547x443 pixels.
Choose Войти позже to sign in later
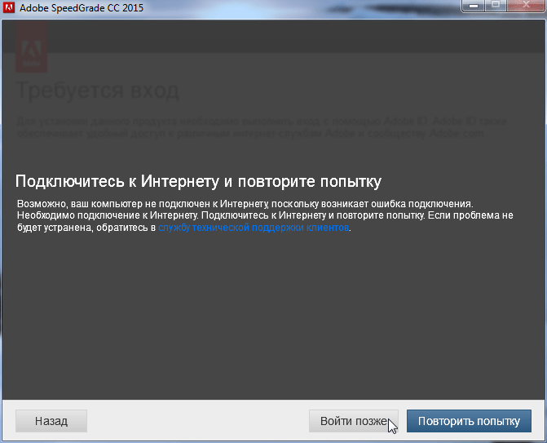pyautogui.click(x=353, y=421)
